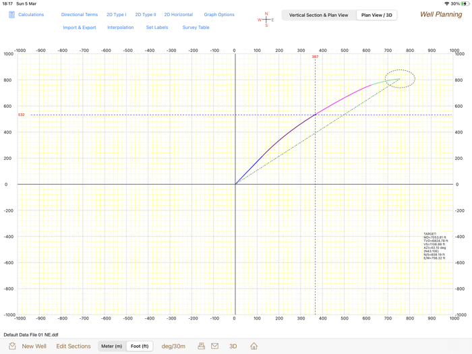Viewport: 472px width, 354px height.
Task: Click the TARGET info text box
Action: 436,246
